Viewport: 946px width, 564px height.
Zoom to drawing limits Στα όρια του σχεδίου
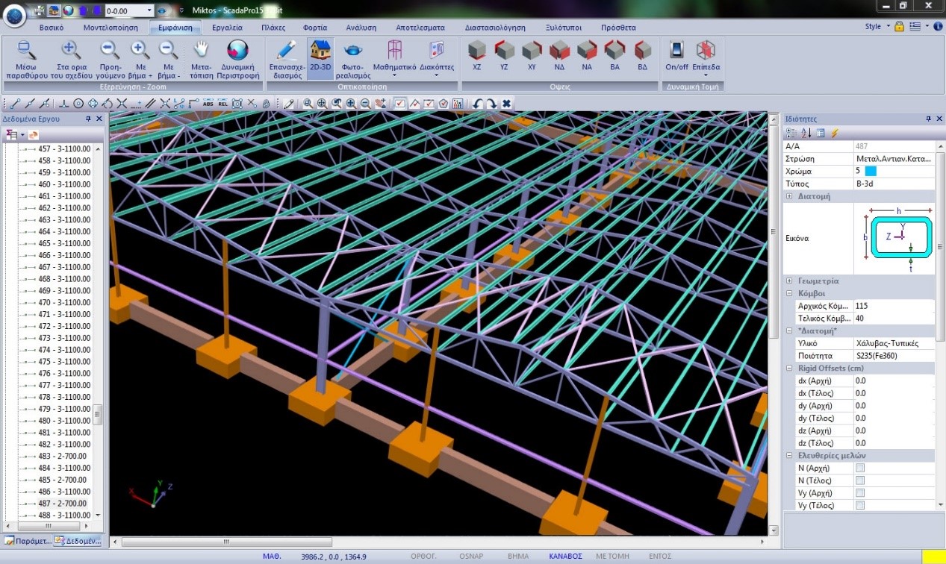click(x=71, y=51)
